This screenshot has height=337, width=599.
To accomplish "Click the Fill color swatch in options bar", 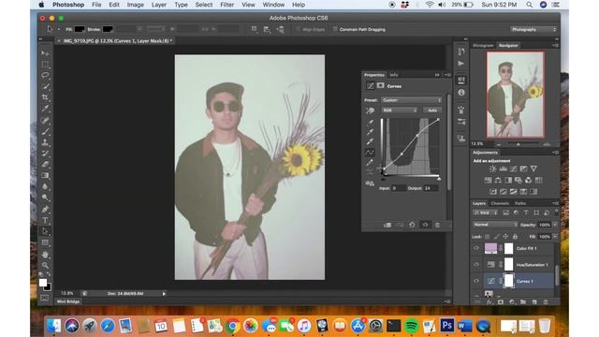I will (x=80, y=29).
